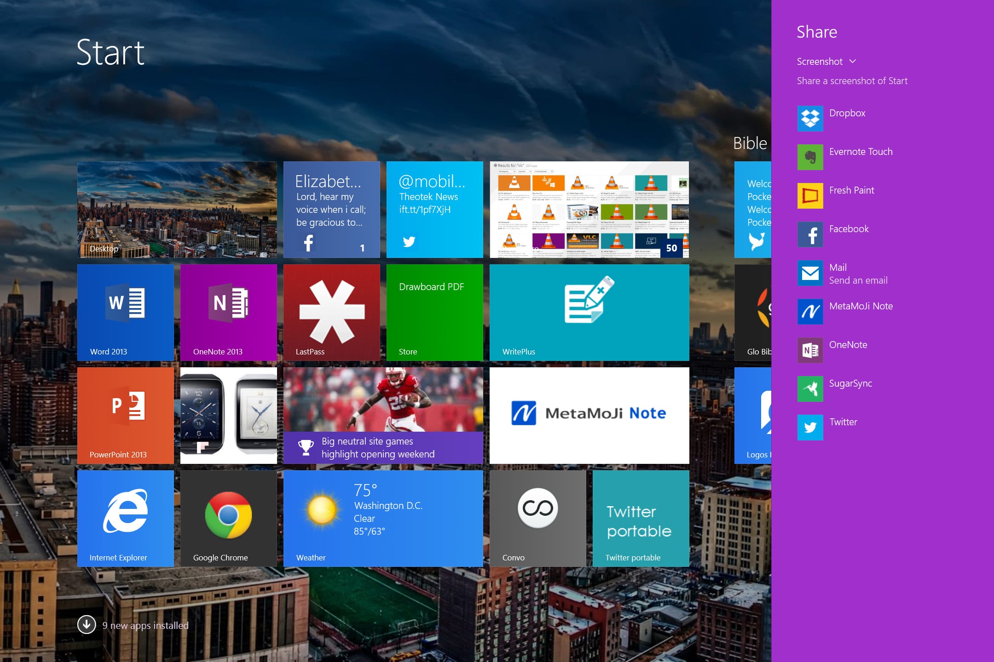The image size is (994, 662).
Task: Select the Dropbox share target icon
Action: (x=810, y=119)
